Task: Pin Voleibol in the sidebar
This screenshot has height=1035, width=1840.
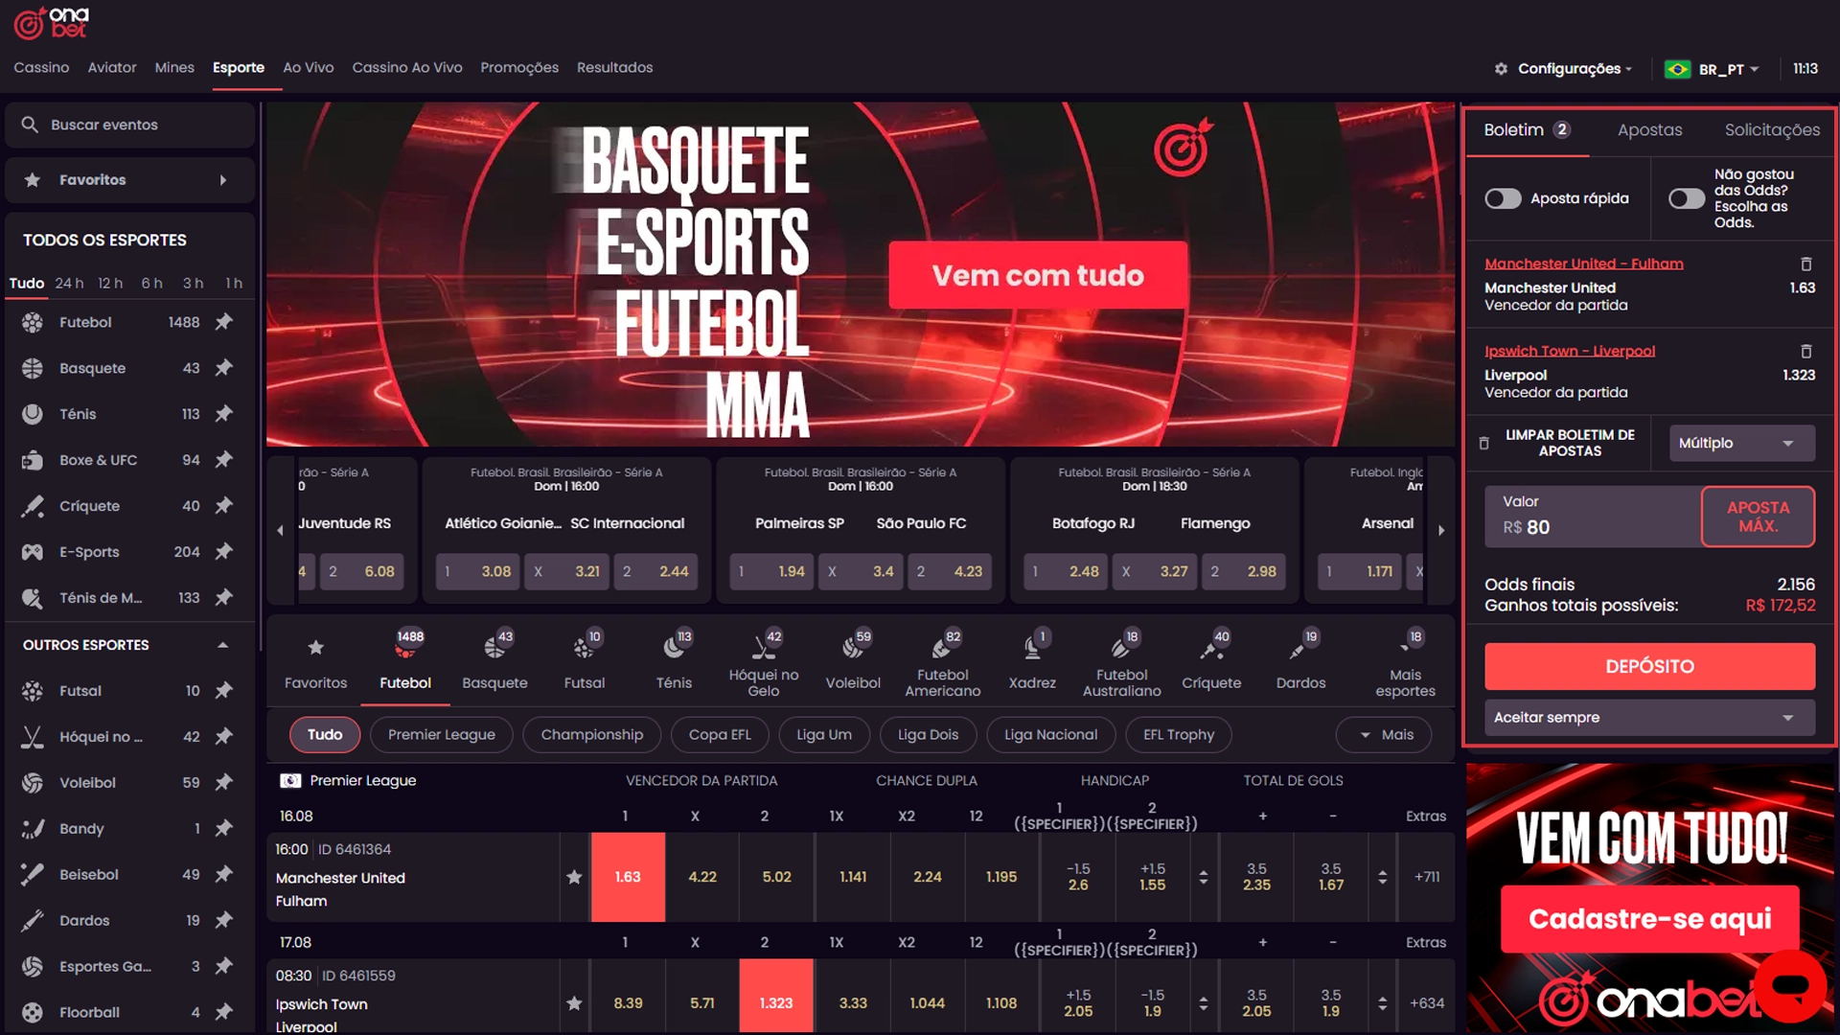Action: pos(224,782)
